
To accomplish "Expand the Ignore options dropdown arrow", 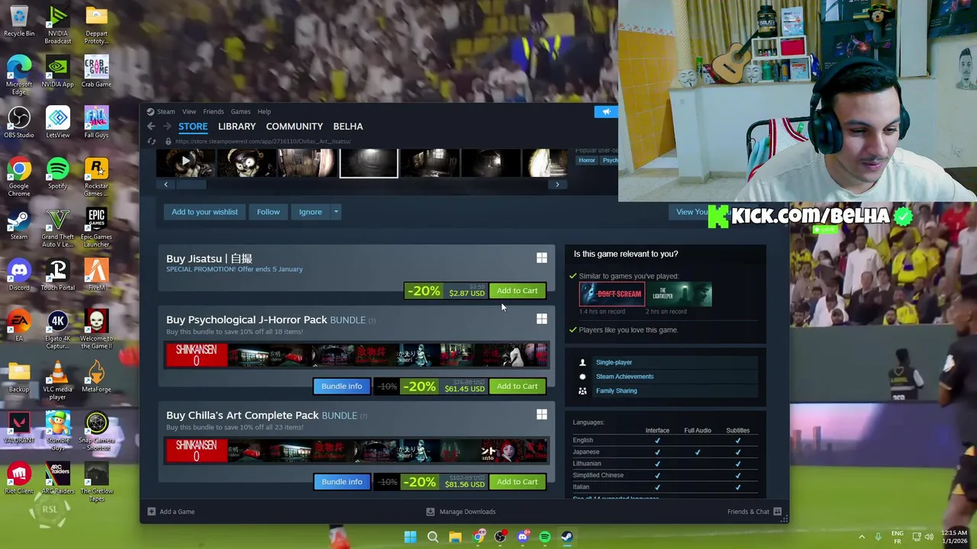I will (336, 212).
